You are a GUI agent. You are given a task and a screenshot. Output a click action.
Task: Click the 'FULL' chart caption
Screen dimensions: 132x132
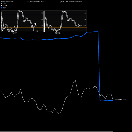[58, 33]
